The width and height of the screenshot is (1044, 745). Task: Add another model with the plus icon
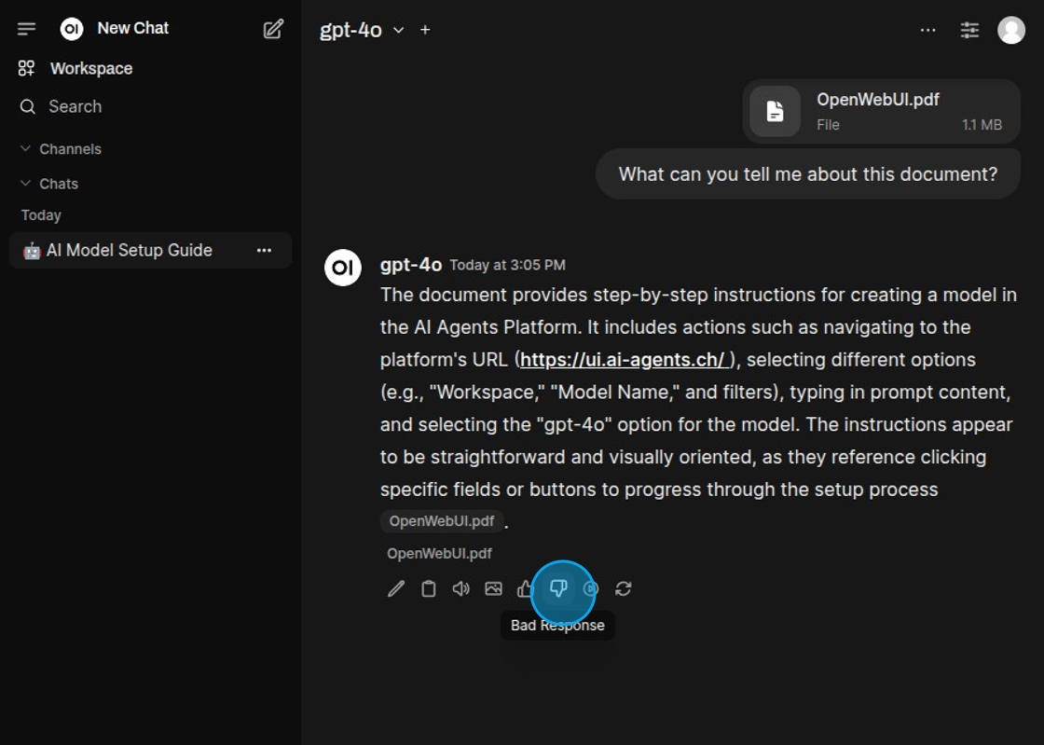425,30
